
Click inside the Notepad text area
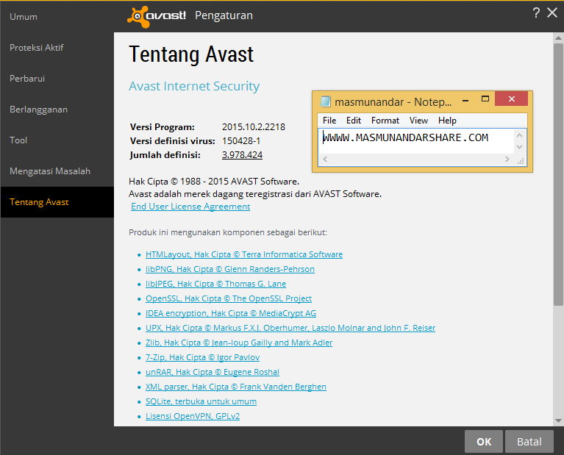click(x=416, y=141)
